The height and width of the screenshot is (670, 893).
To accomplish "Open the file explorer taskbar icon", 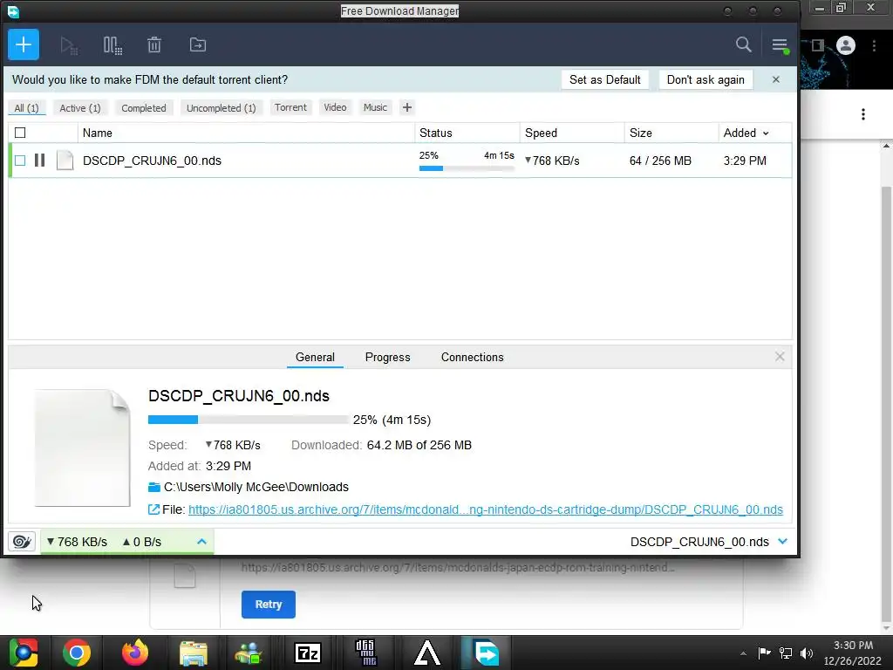I will [x=193, y=653].
